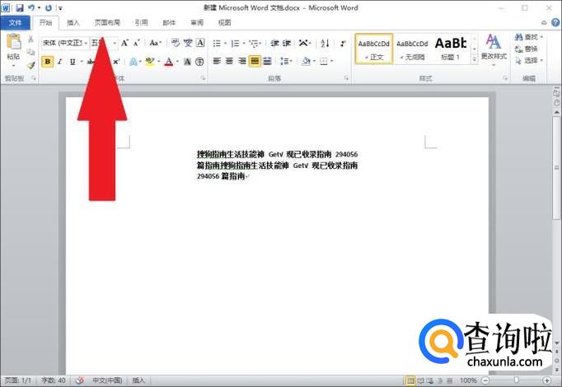This screenshot has width=562, height=387.
Task: Toggle Underline formatting button
Action: pos(73,62)
